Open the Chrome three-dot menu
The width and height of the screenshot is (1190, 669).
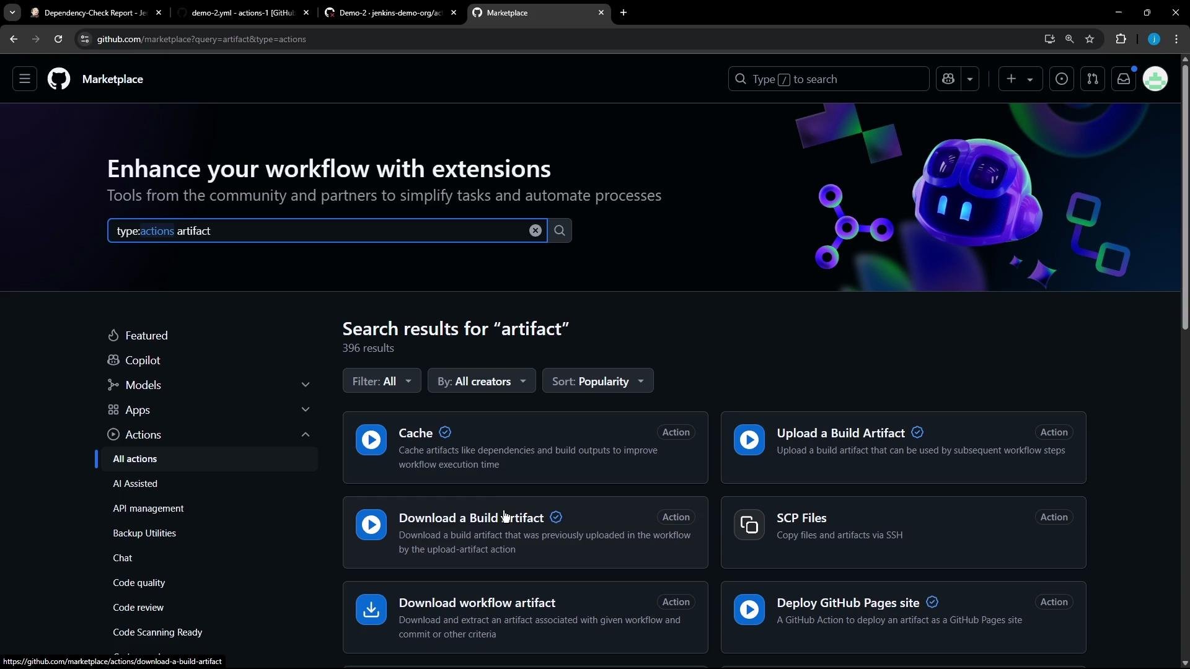[1176, 39]
